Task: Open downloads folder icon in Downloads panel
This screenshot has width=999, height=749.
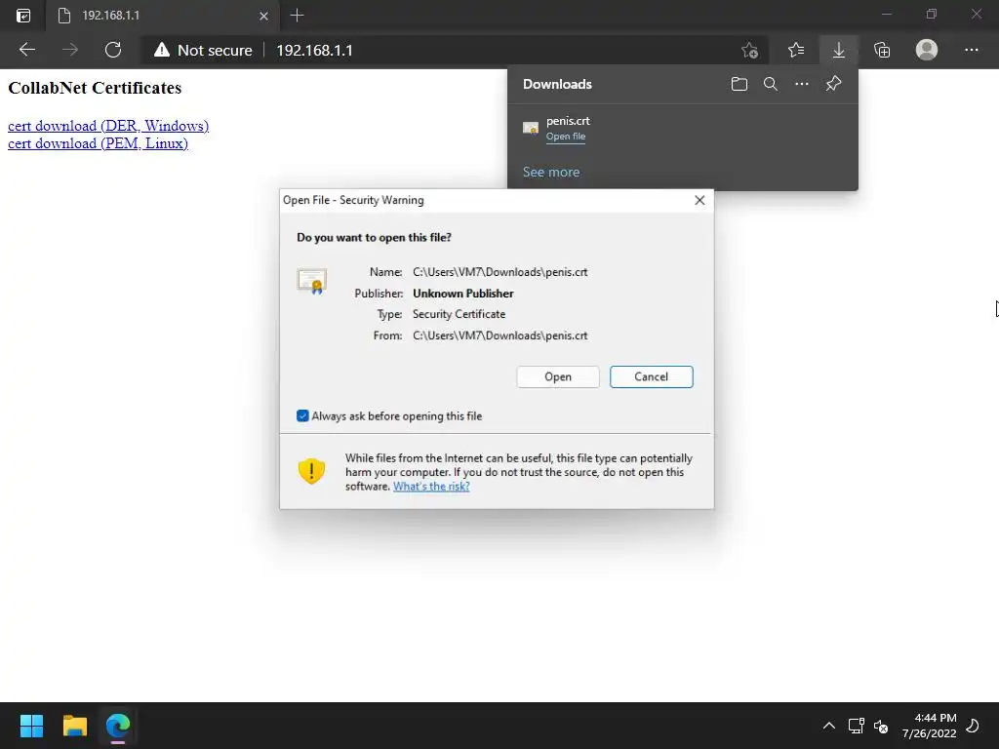Action: (x=739, y=84)
